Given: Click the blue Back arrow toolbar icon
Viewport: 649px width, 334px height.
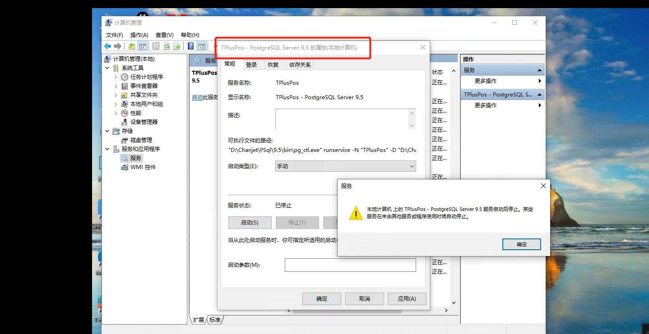Looking at the screenshot, I should (107, 46).
